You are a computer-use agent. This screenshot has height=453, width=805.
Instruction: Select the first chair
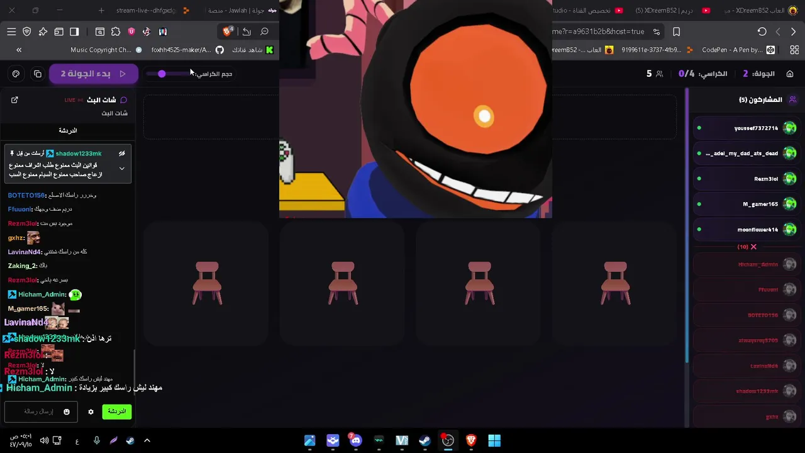(x=207, y=283)
